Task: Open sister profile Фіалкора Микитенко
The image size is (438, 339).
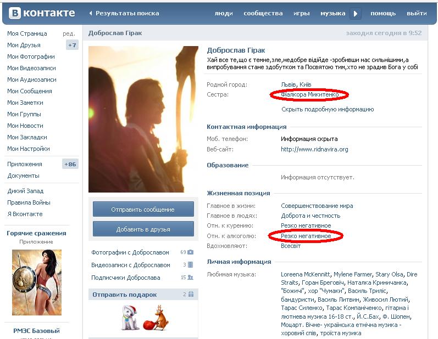Action: (x=310, y=94)
